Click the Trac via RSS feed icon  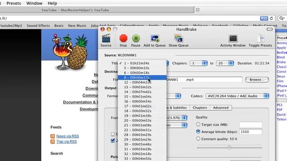pos(52,142)
